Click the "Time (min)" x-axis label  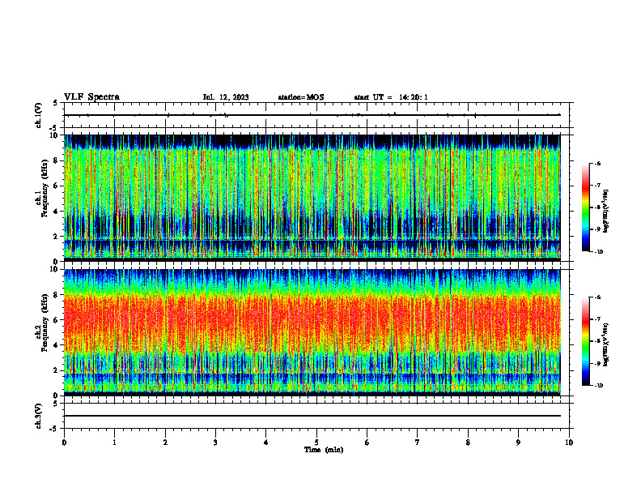click(324, 450)
